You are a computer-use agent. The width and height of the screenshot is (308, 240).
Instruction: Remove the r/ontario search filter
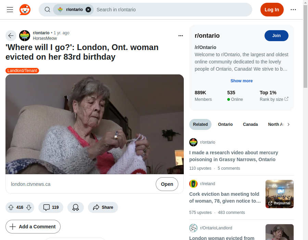pos(88,10)
